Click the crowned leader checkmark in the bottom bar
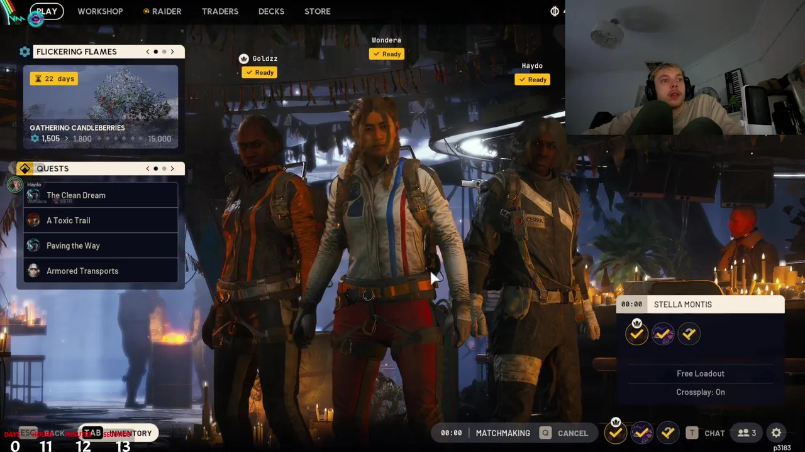 coord(616,432)
